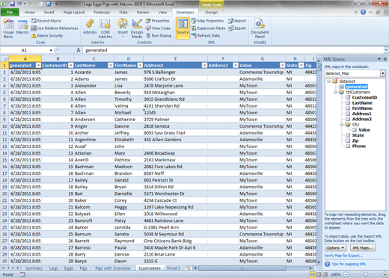389x278 pixels.
Task: Click the XML Maps... button
Action: [363, 248]
